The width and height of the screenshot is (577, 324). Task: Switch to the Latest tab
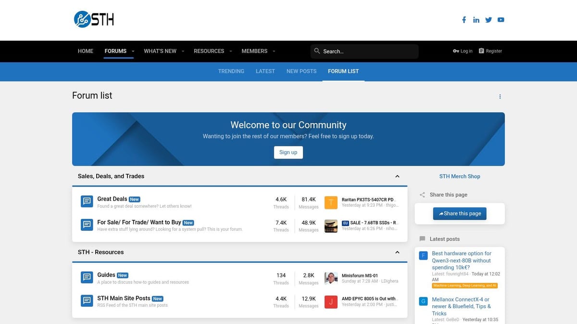[x=265, y=71]
